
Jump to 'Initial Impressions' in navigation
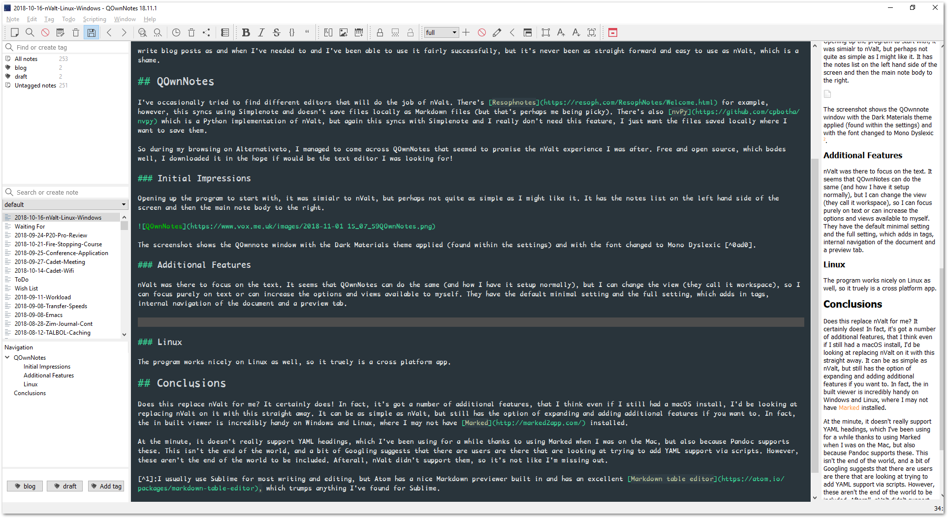pyautogui.click(x=47, y=367)
